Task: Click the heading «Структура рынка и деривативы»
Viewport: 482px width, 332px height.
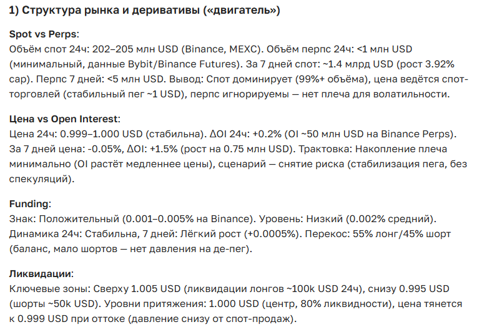Action: [144, 11]
